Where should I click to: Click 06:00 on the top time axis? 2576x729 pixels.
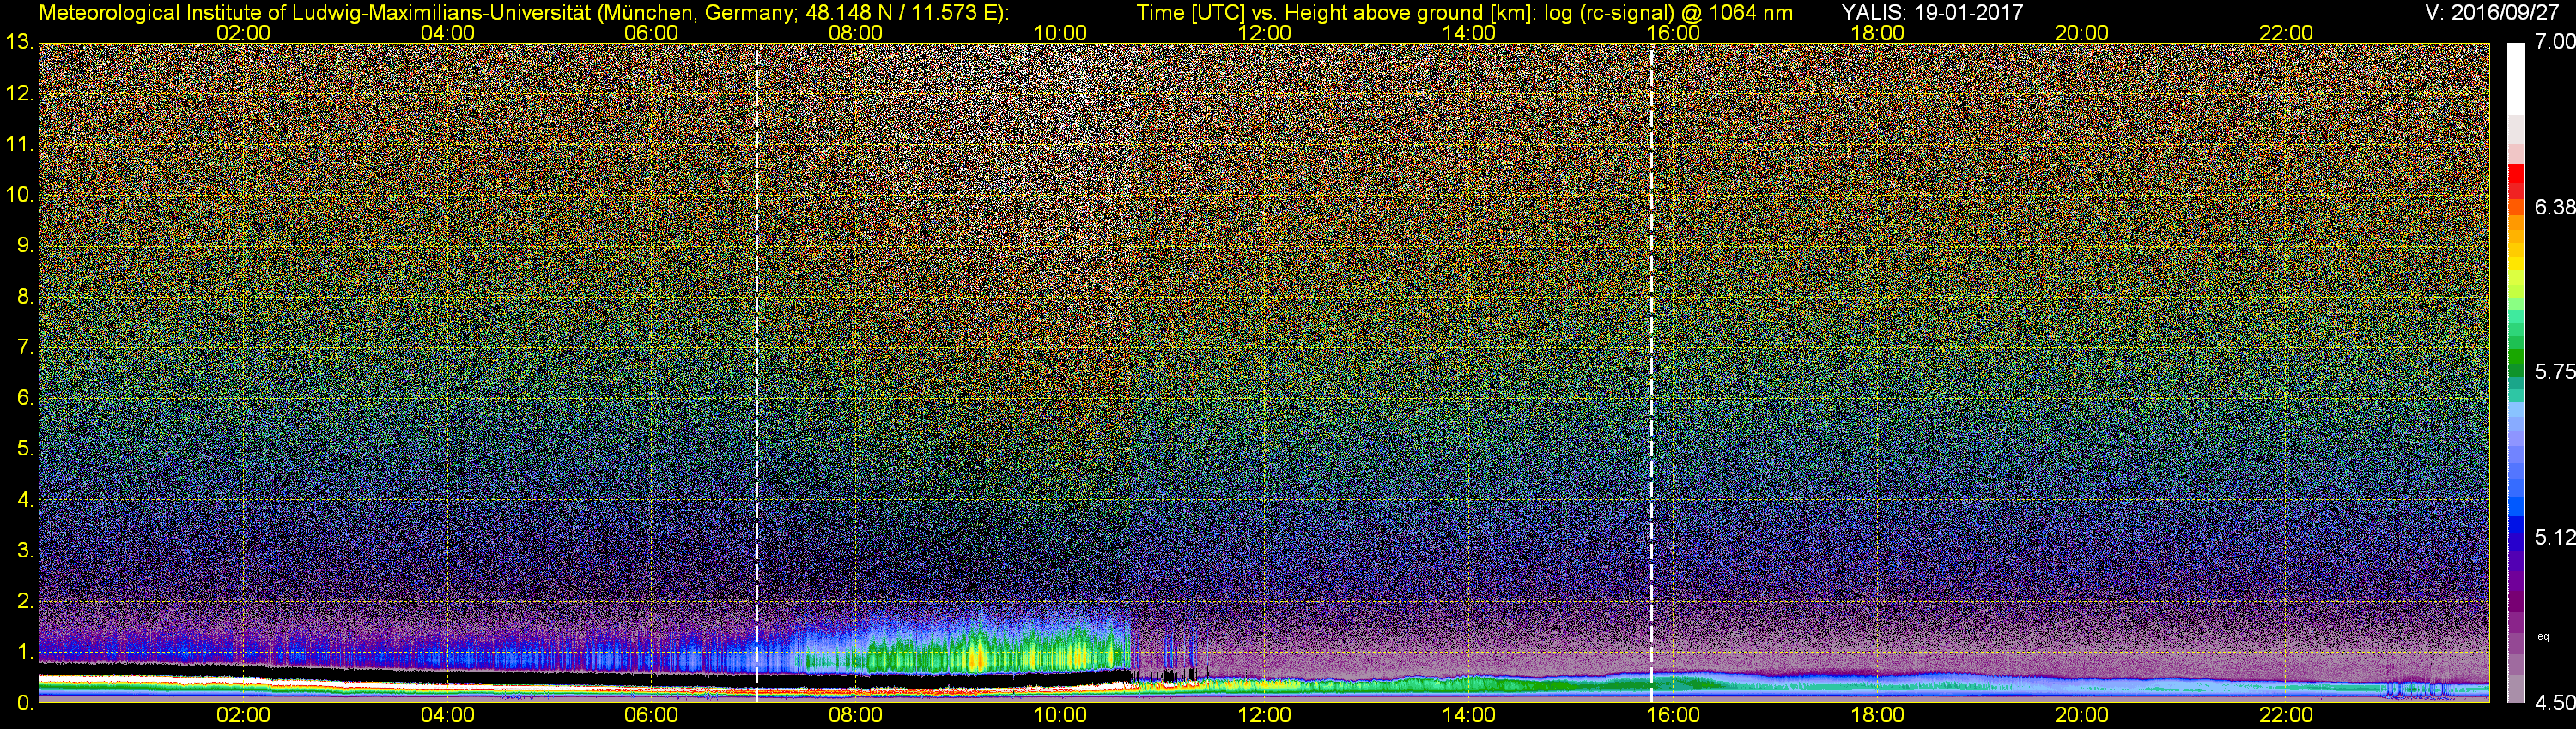[x=651, y=33]
